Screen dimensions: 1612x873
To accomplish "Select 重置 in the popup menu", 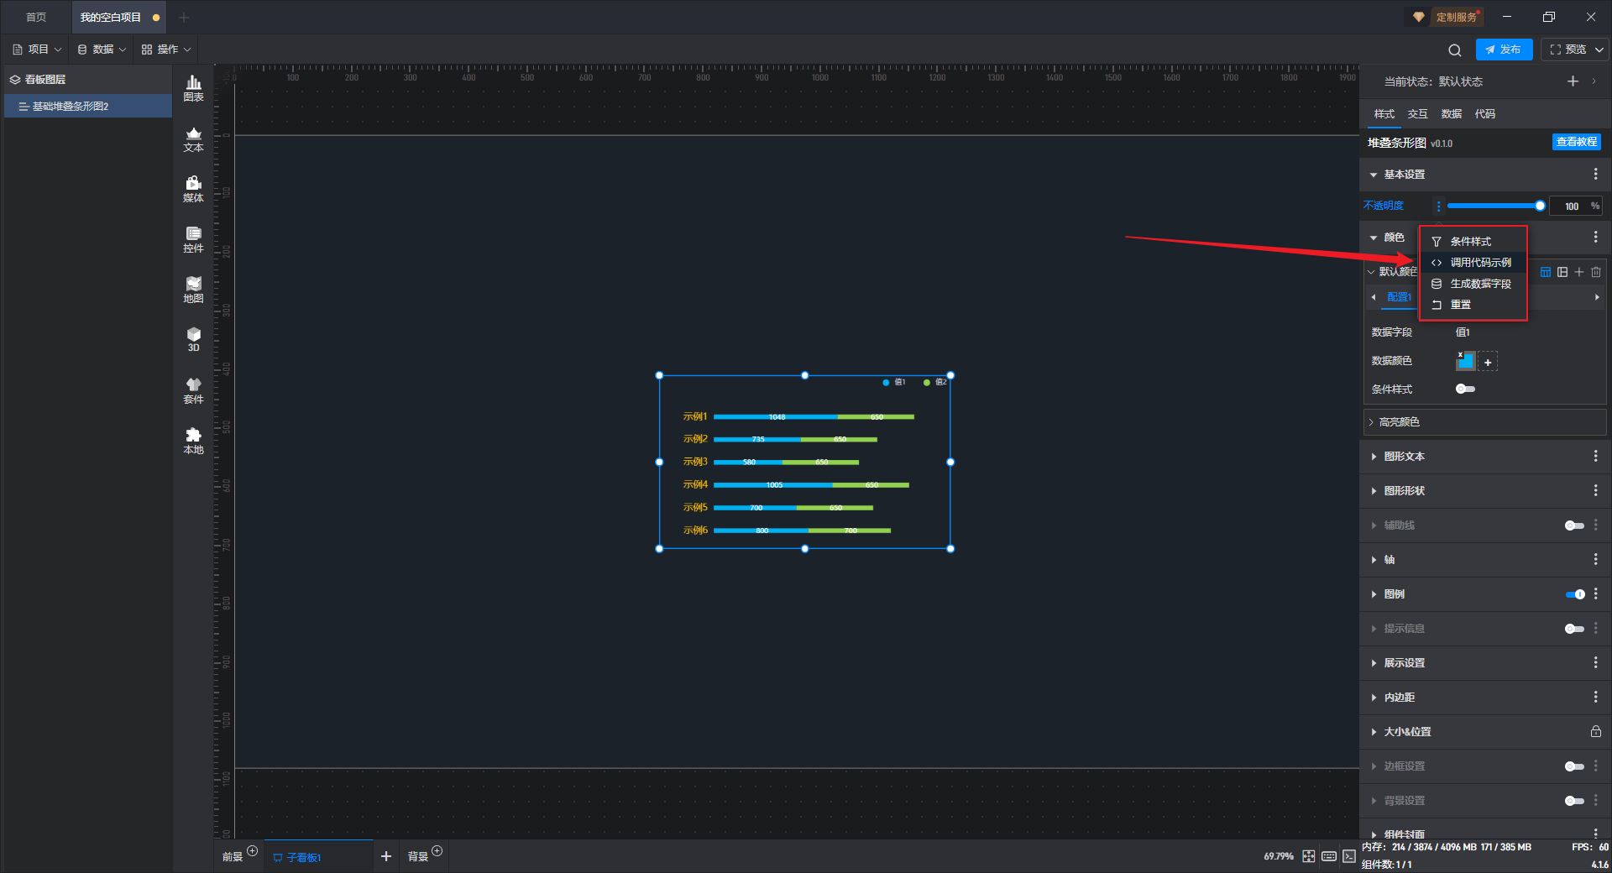I will coord(1473,305).
